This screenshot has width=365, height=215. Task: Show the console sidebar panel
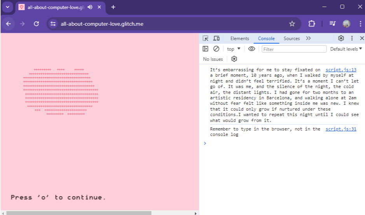206,49
